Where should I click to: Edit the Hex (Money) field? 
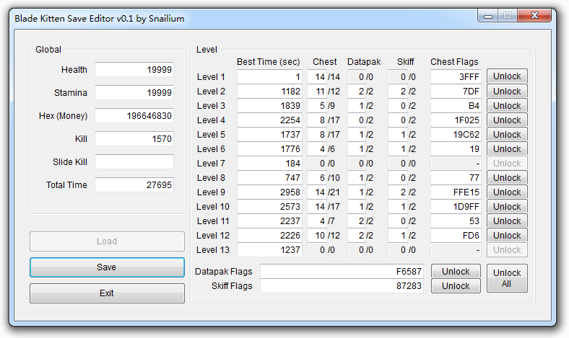click(x=134, y=116)
